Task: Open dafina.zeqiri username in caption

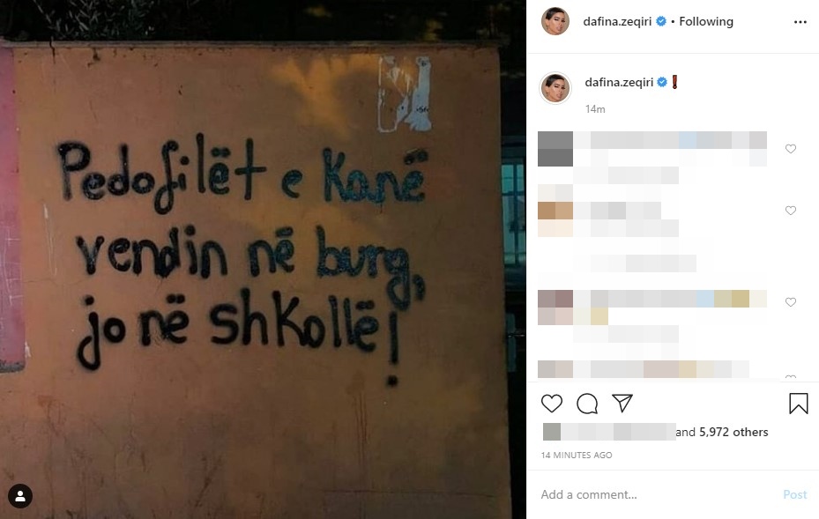Action: [x=619, y=82]
